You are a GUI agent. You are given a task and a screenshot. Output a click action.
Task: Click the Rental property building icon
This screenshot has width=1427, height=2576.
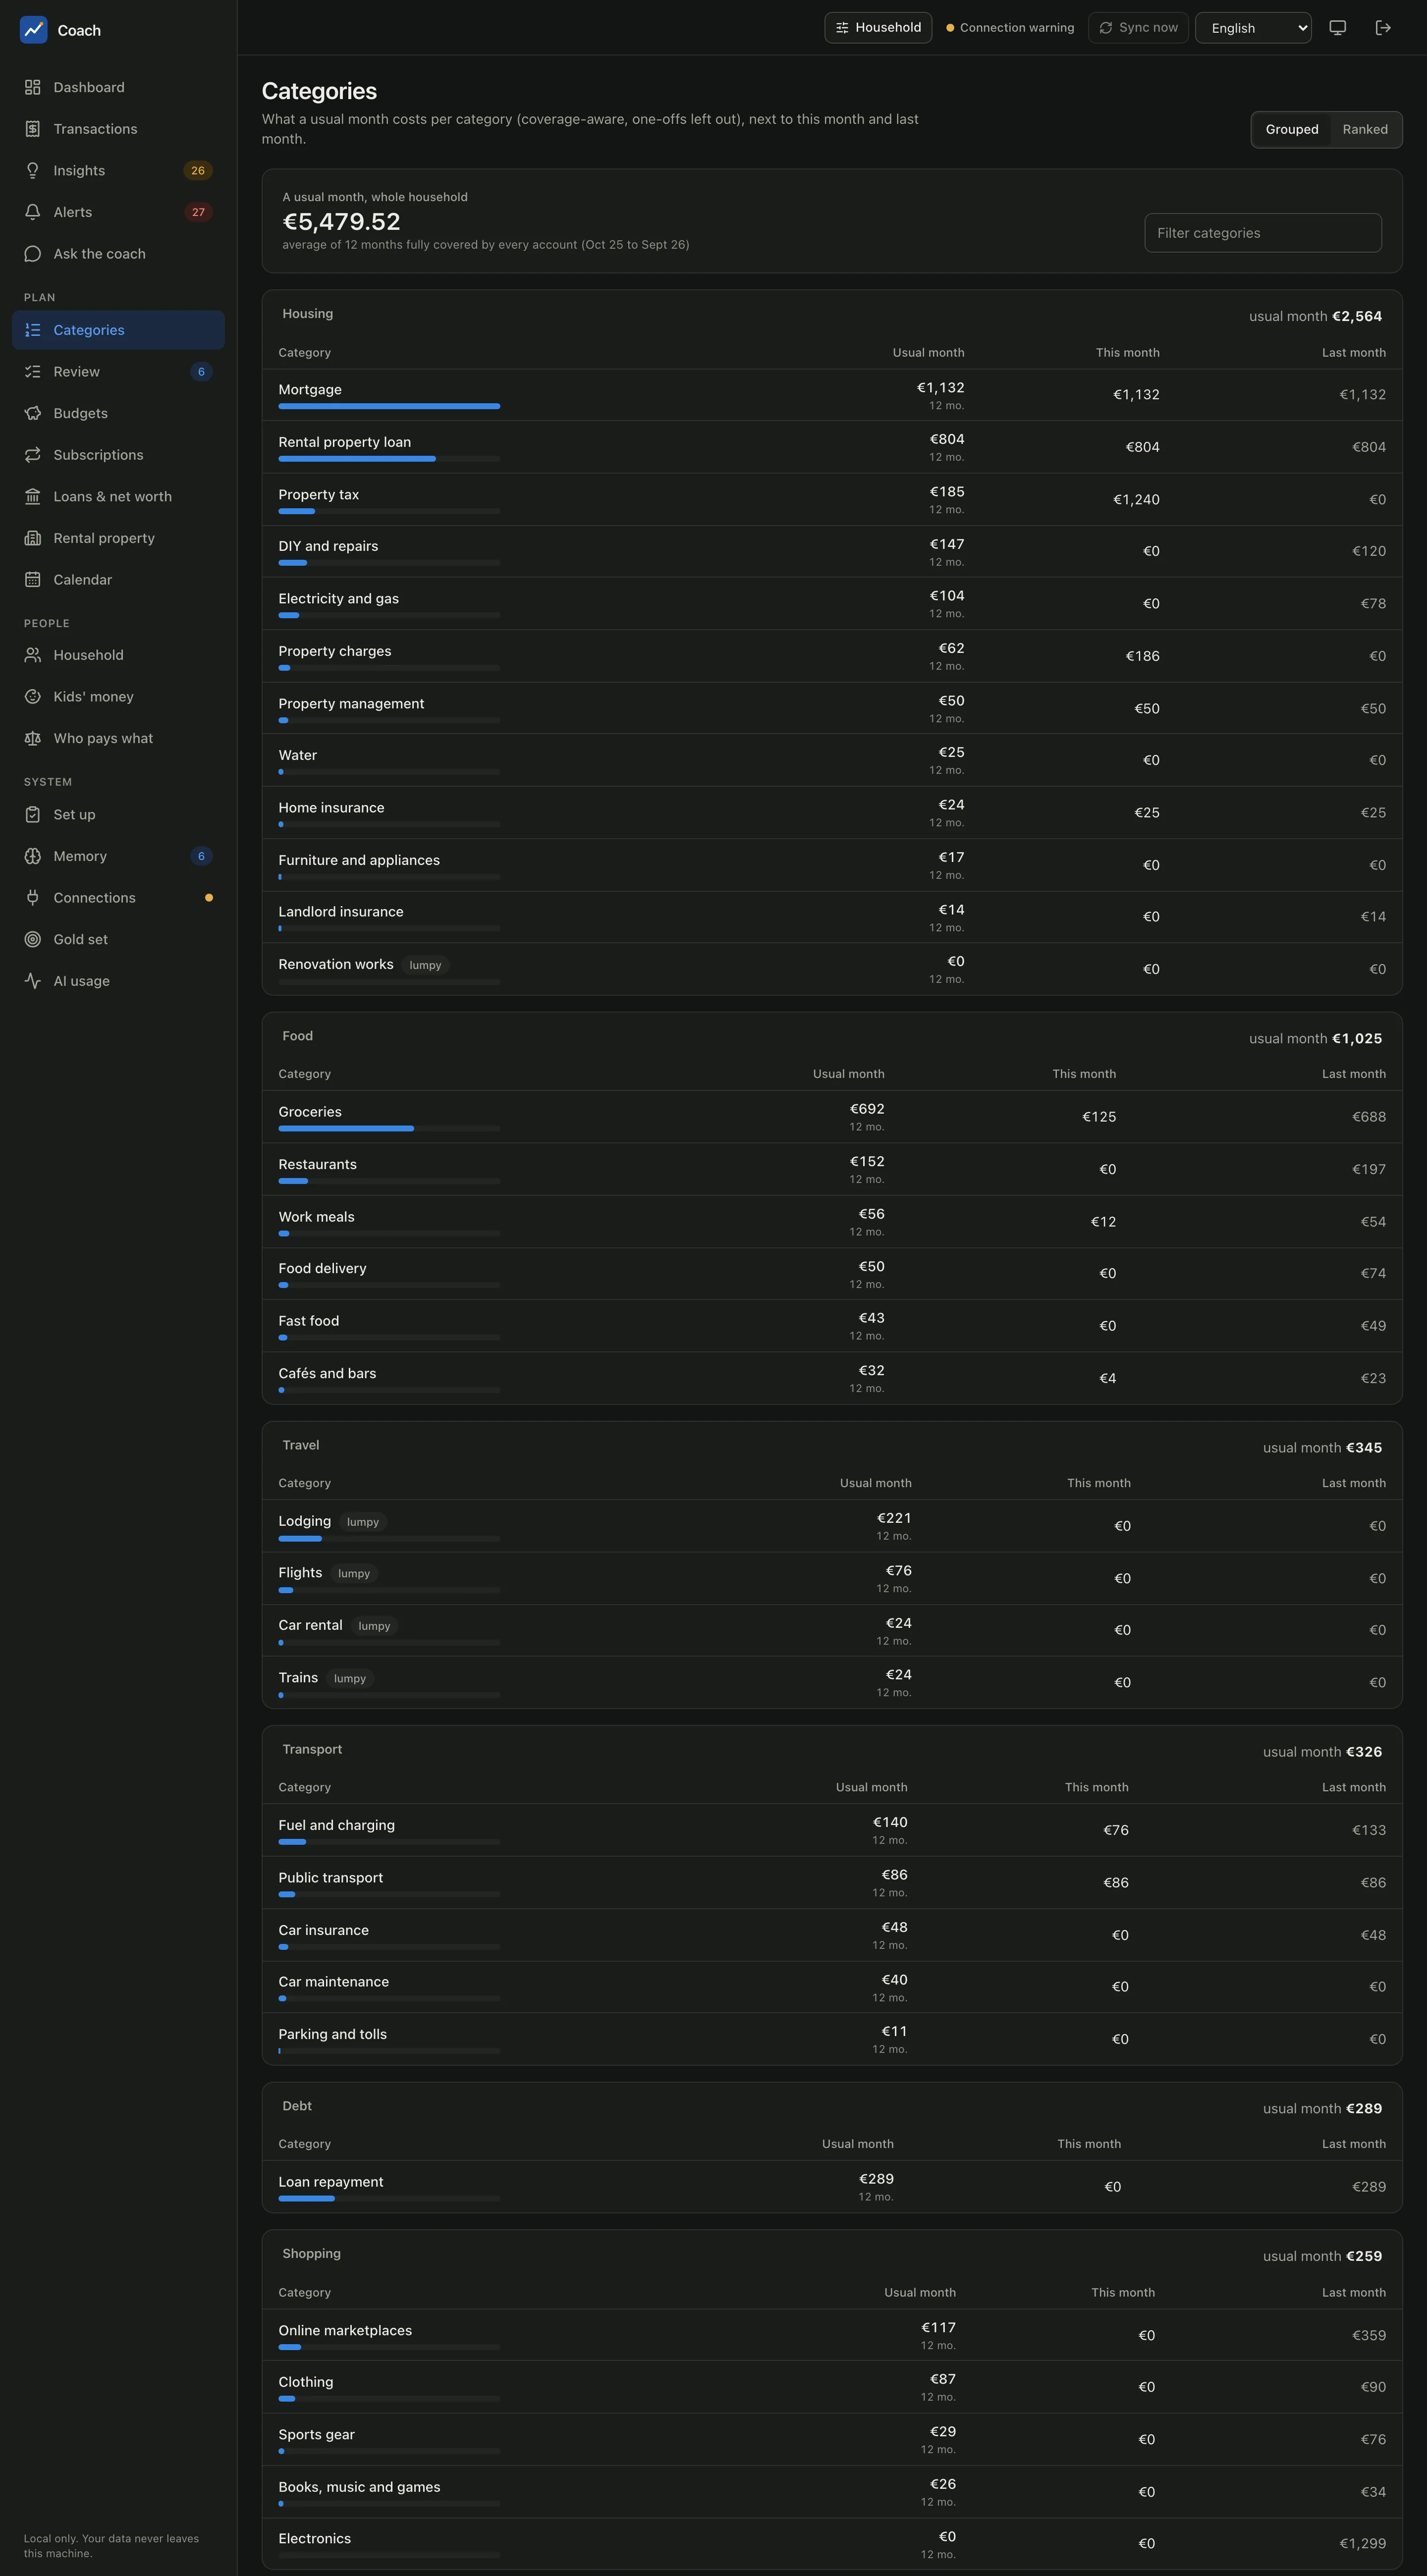click(33, 538)
